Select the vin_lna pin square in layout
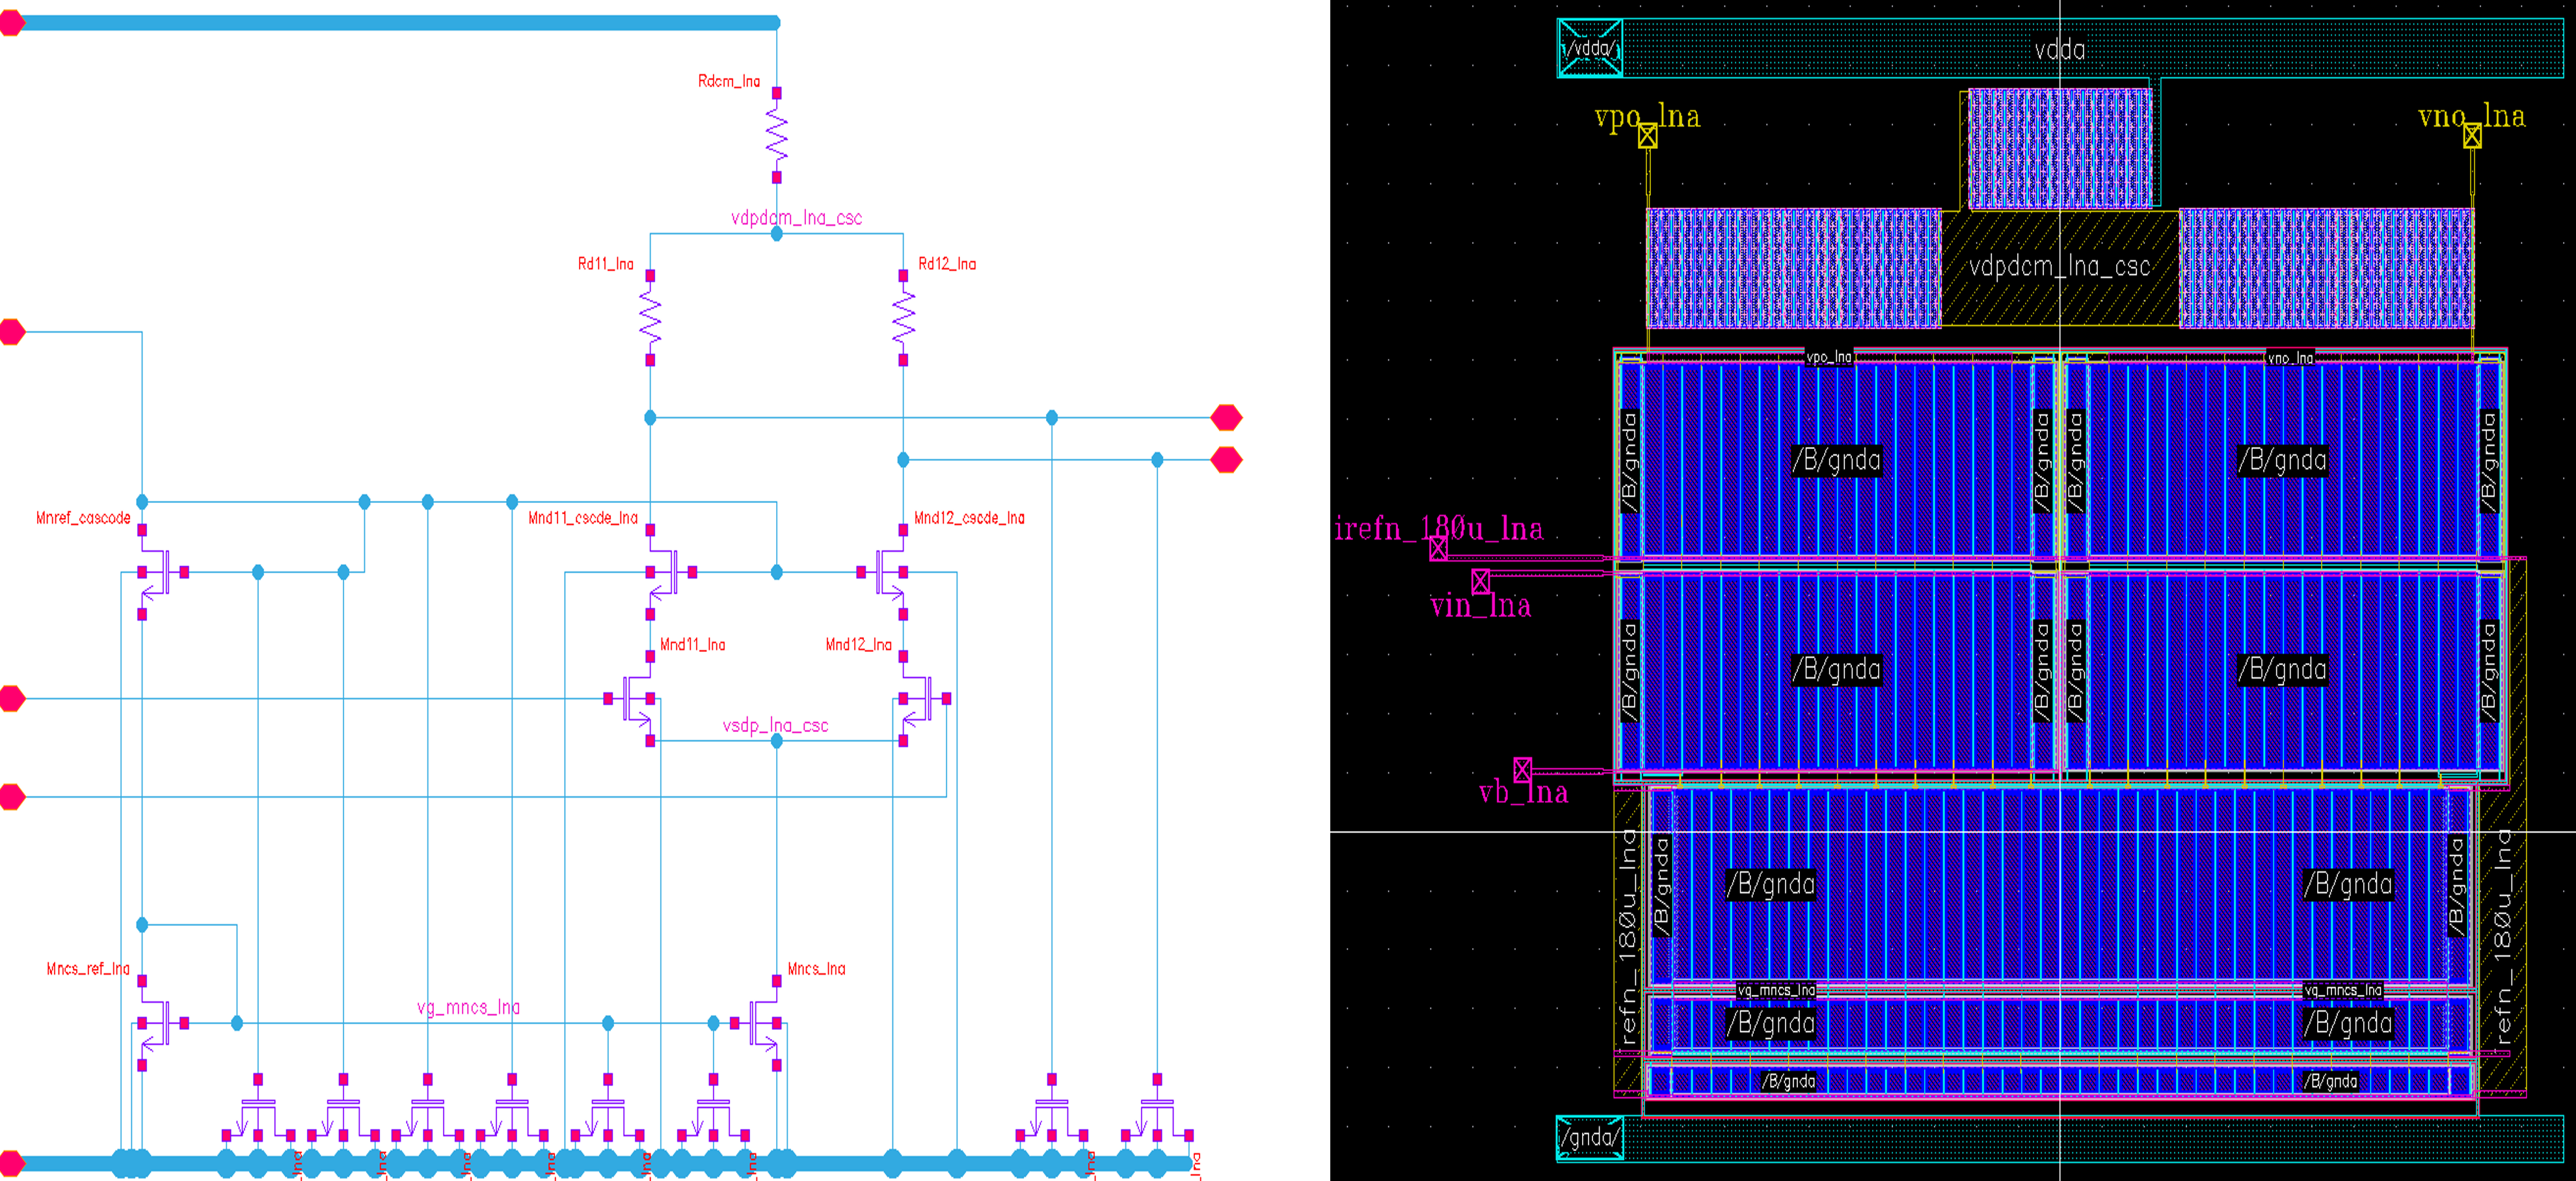Screen dimensions: 2576x1181 (x=1481, y=581)
